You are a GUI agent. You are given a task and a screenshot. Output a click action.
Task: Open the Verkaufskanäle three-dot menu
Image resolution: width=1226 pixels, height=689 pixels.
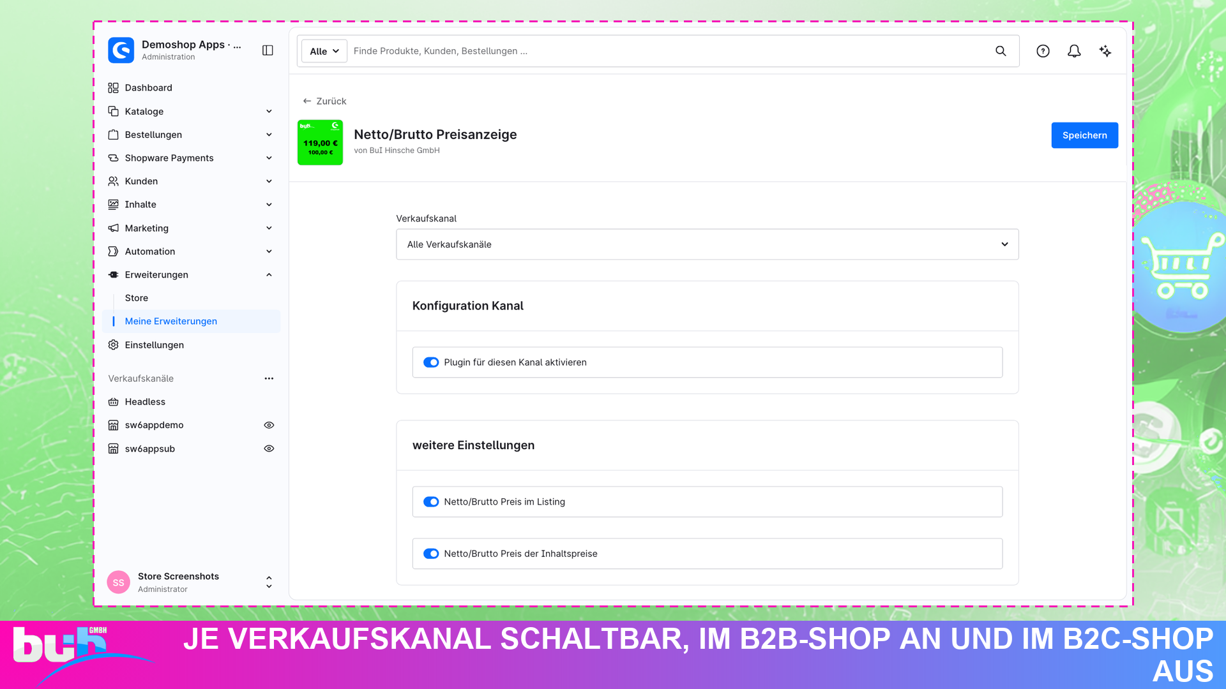(269, 378)
